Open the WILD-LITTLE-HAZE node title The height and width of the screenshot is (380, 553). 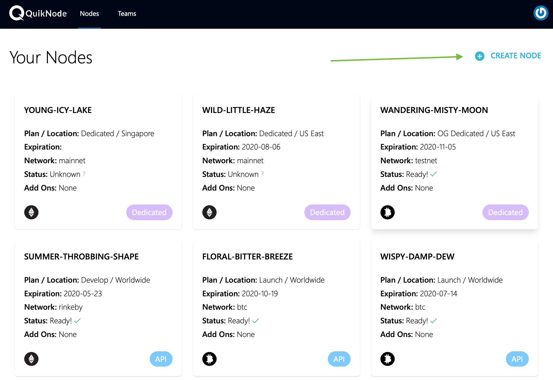point(238,110)
